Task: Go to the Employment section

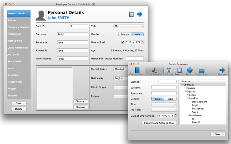Action: pyautogui.click(x=19, y=34)
